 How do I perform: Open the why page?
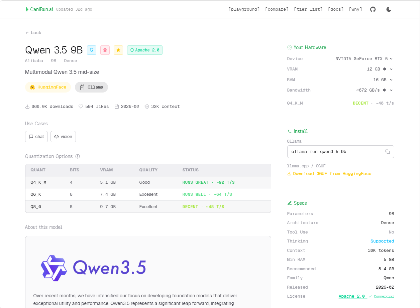[x=355, y=9]
